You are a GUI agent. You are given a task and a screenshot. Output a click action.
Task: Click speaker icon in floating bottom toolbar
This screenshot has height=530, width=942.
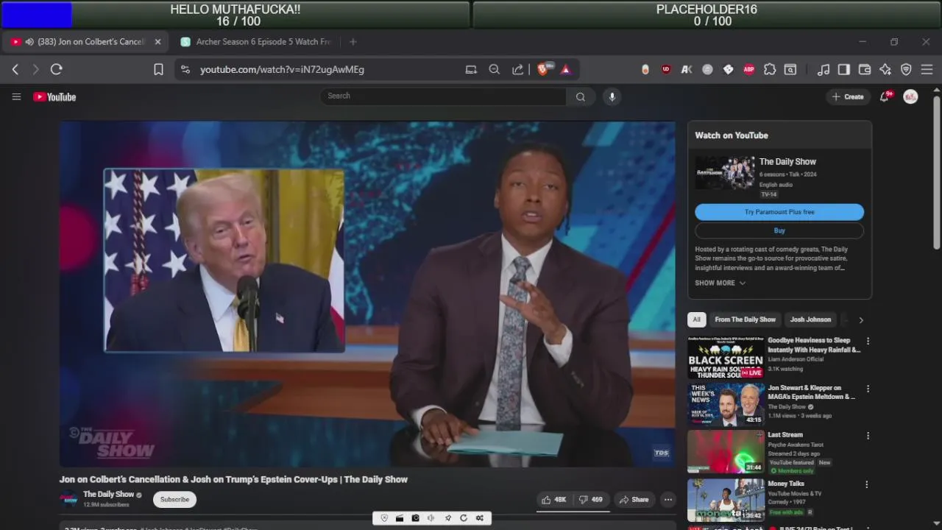[x=431, y=518]
